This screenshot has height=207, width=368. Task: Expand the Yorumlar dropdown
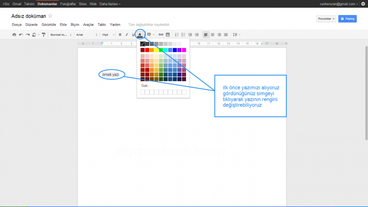[x=326, y=19]
